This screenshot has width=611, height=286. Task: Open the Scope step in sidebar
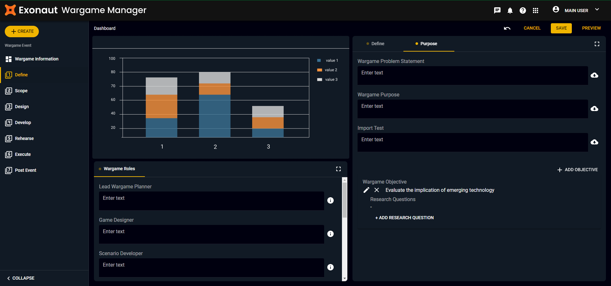pos(21,91)
